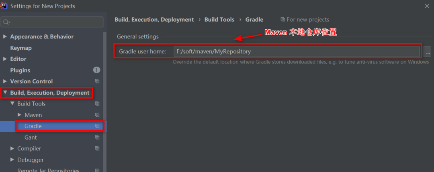Click the IntelliJ IDEA logo in title bar
The image size is (434, 172).
pyautogui.click(x=4, y=6)
